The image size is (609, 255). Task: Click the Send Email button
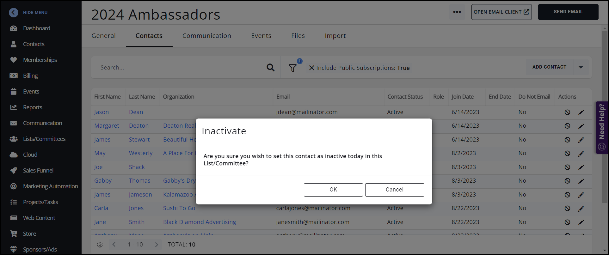click(x=568, y=12)
